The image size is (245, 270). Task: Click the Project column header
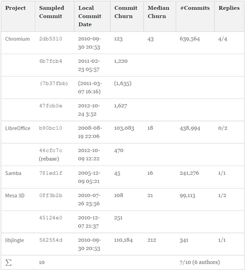(16, 8)
